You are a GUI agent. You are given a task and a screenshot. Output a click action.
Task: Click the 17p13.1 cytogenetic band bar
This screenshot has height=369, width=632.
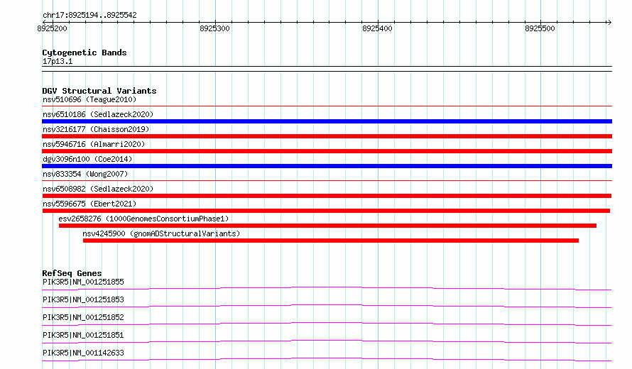[x=327, y=69]
